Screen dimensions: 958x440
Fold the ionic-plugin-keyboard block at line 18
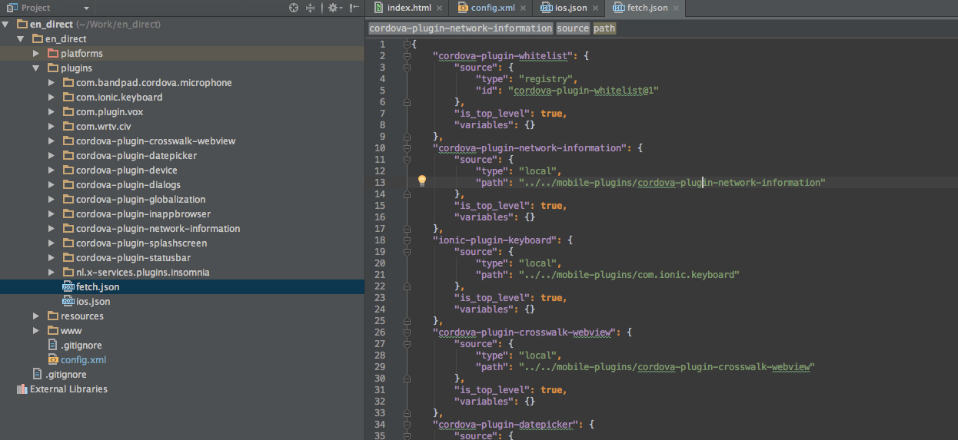tap(407, 240)
